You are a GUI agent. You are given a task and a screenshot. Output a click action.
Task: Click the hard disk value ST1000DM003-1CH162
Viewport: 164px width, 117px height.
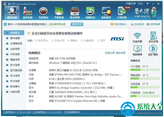click(77, 83)
